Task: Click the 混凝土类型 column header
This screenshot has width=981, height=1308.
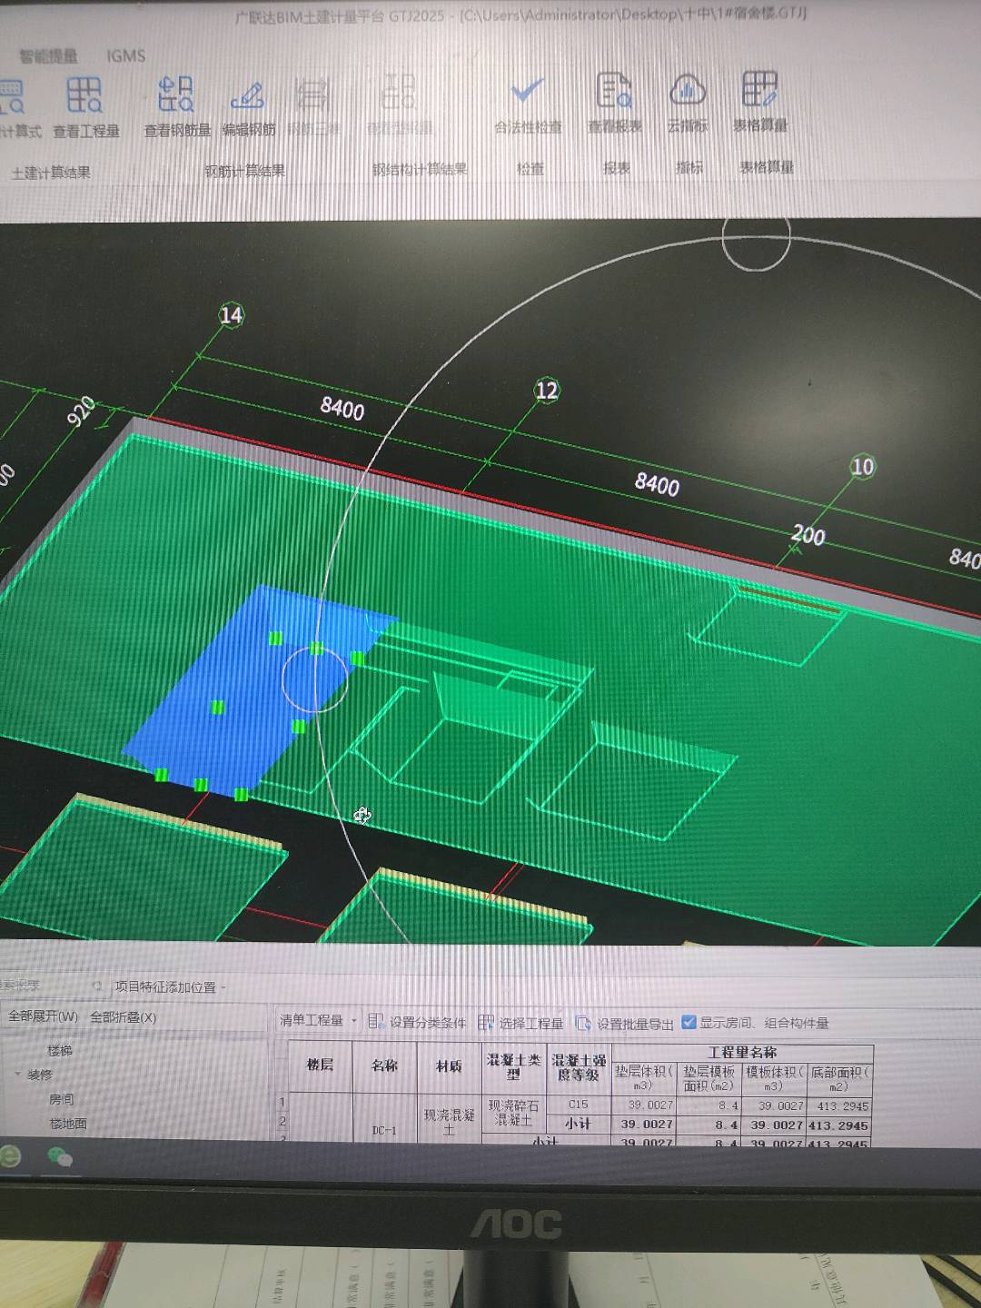Action: tap(513, 1067)
